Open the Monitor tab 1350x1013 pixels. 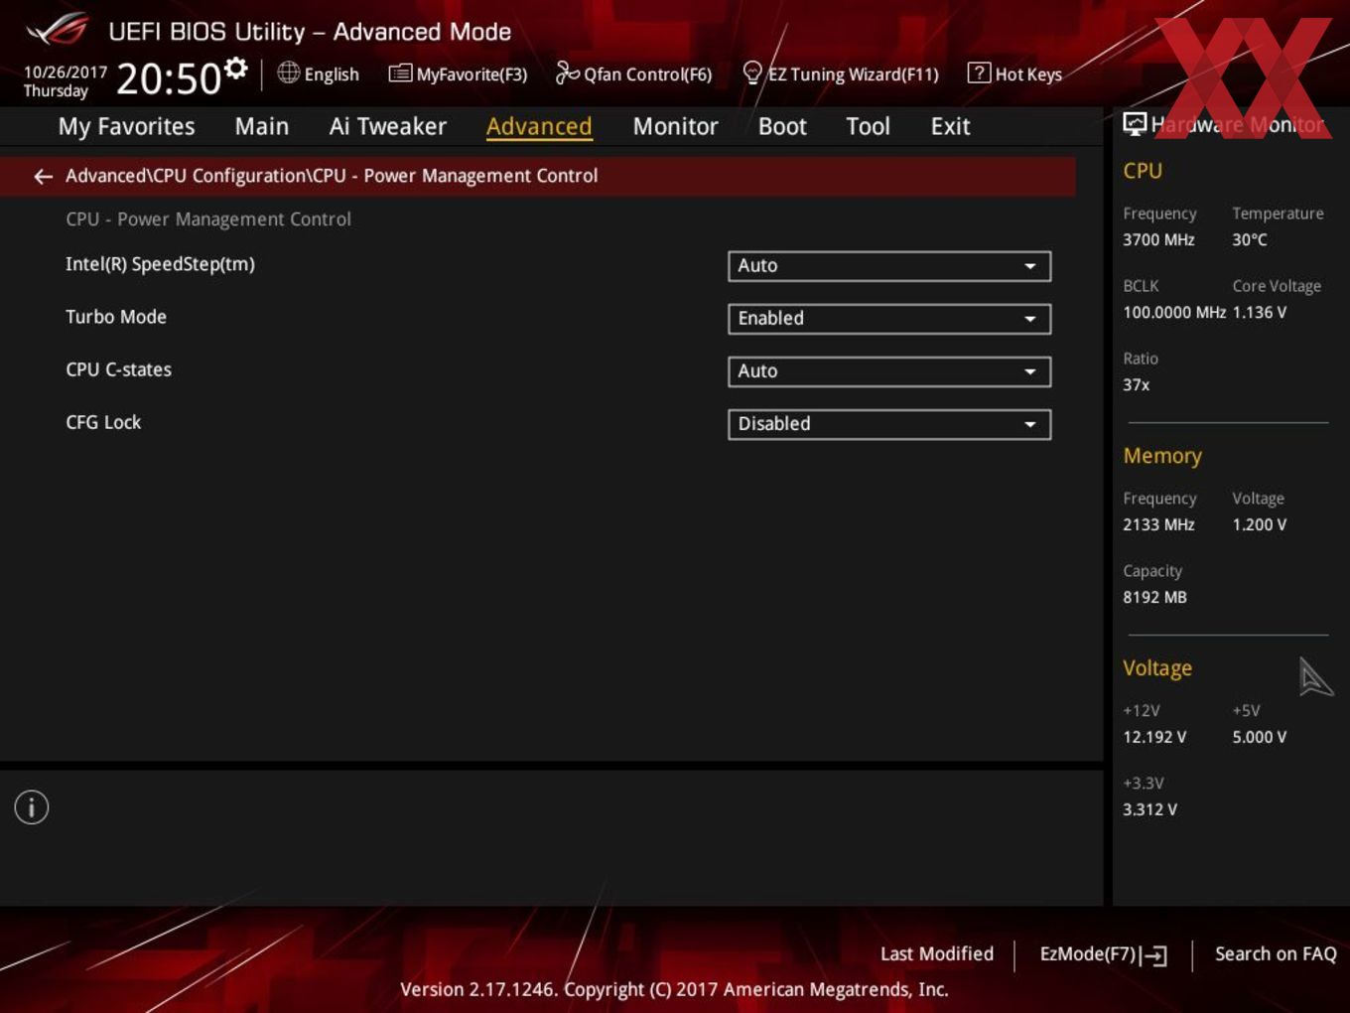tap(675, 127)
